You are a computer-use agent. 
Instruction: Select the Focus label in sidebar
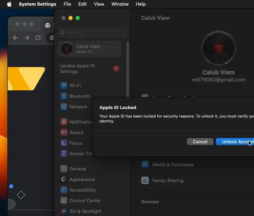76,143
